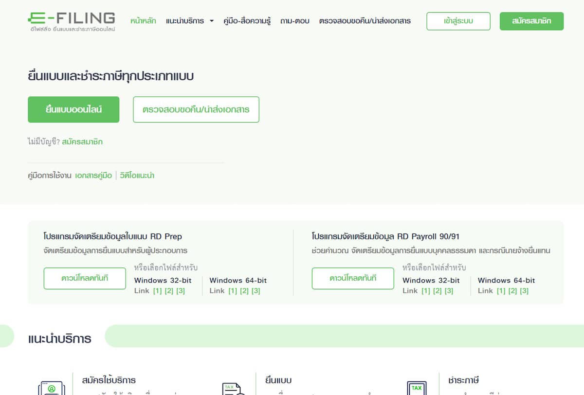This screenshot has width=584, height=395.
Task: Click the ยื่นแบบ tax document icon
Action: click(233, 388)
